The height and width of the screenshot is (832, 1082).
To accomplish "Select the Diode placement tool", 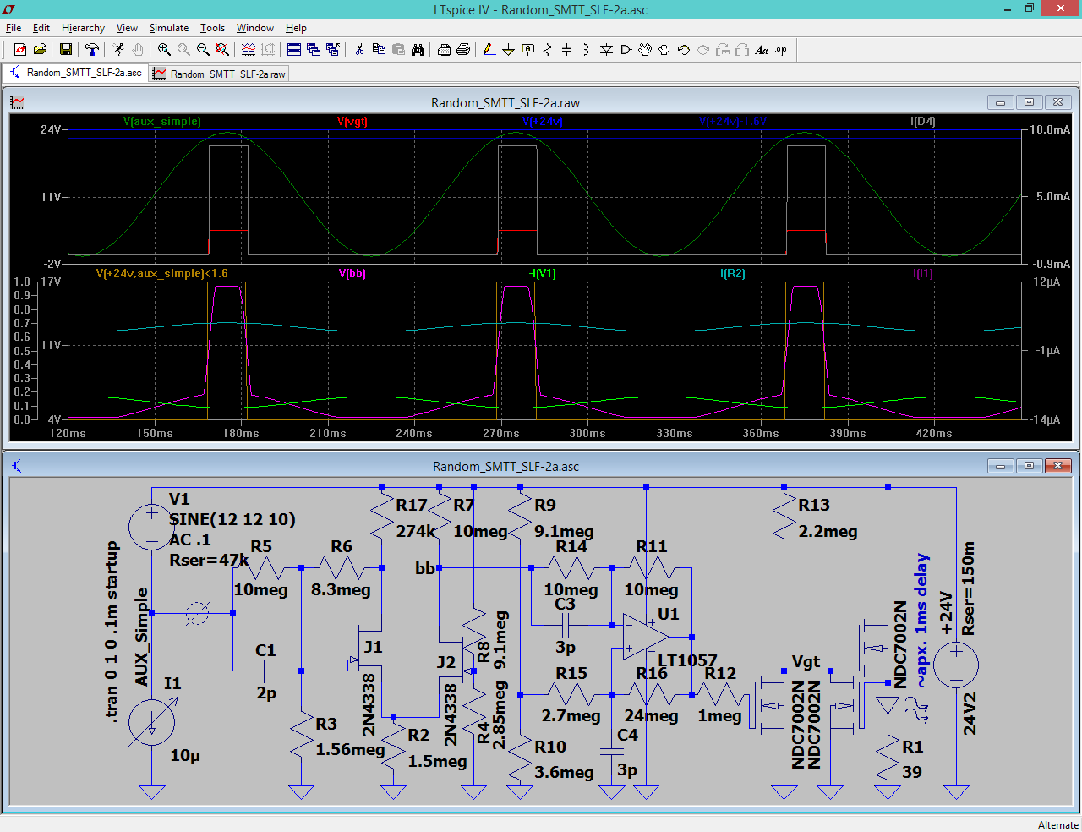I will click(606, 50).
